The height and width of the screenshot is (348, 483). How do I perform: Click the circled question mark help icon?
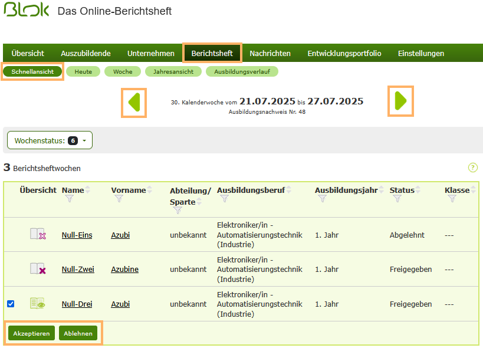[x=473, y=168]
